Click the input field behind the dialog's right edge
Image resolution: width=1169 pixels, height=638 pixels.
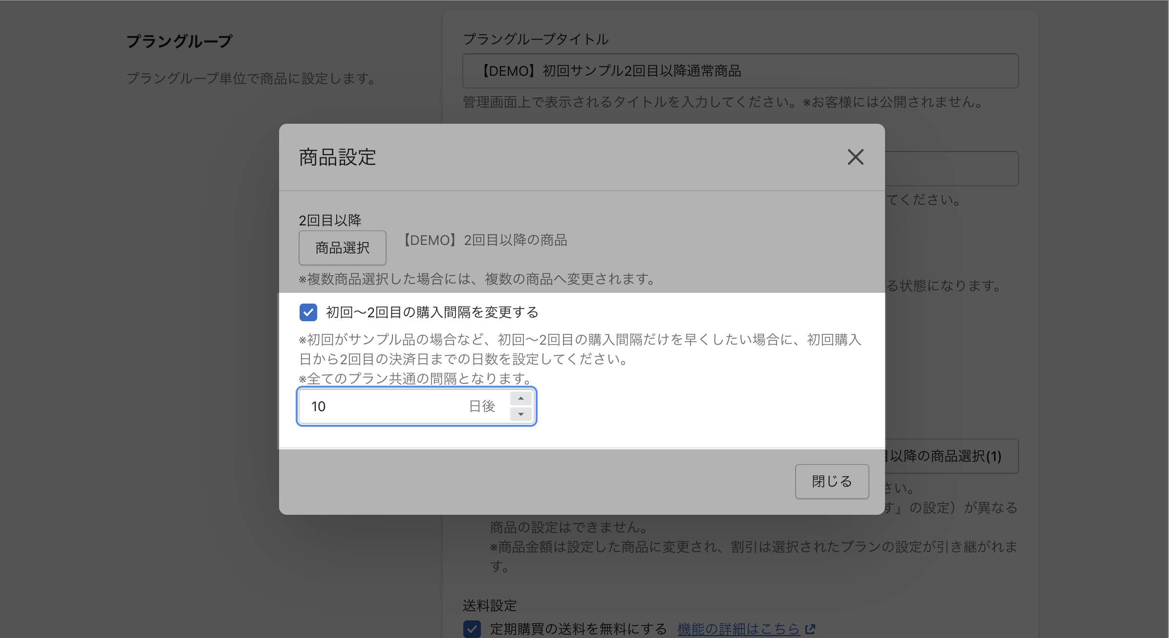pyautogui.click(x=951, y=169)
